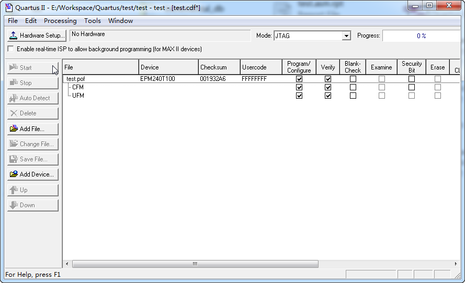Uncheck Verify checkbox for UFM row

pyautogui.click(x=328, y=96)
